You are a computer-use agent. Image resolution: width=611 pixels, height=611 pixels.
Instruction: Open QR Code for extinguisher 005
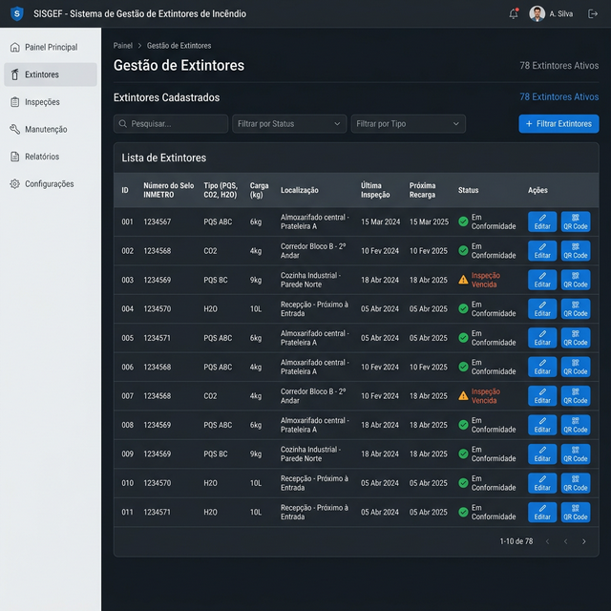576,338
